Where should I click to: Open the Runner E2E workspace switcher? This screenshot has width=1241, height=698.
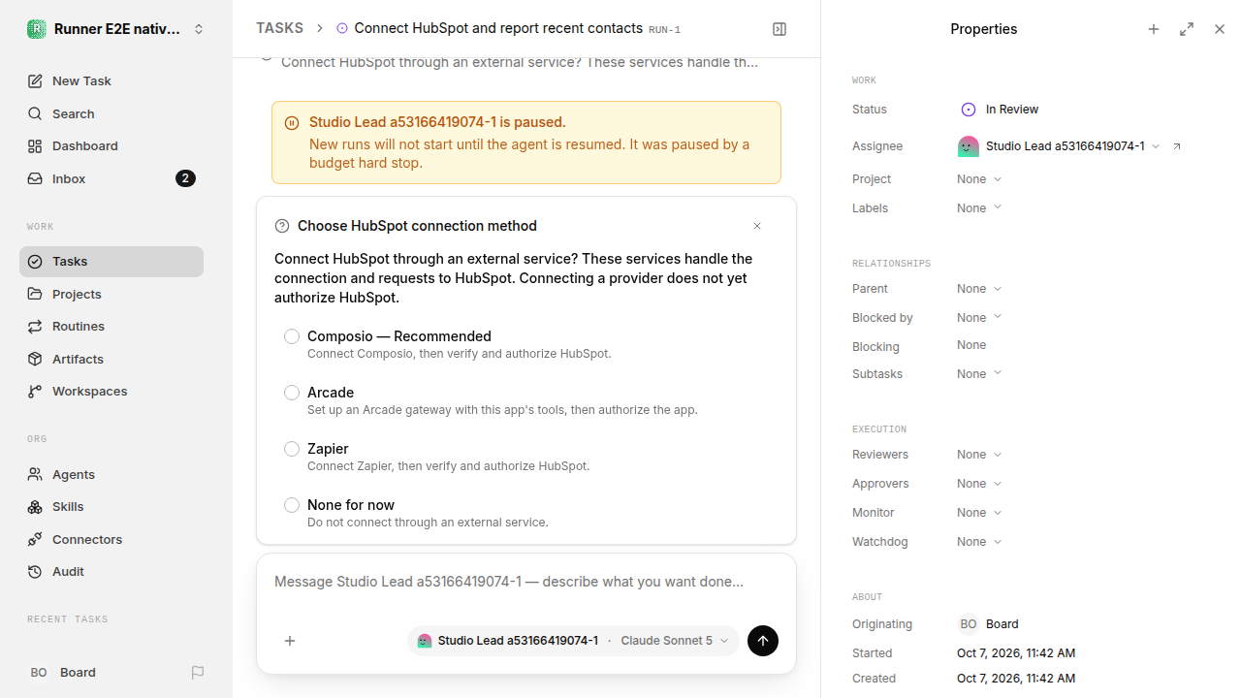pyautogui.click(x=116, y=29)
